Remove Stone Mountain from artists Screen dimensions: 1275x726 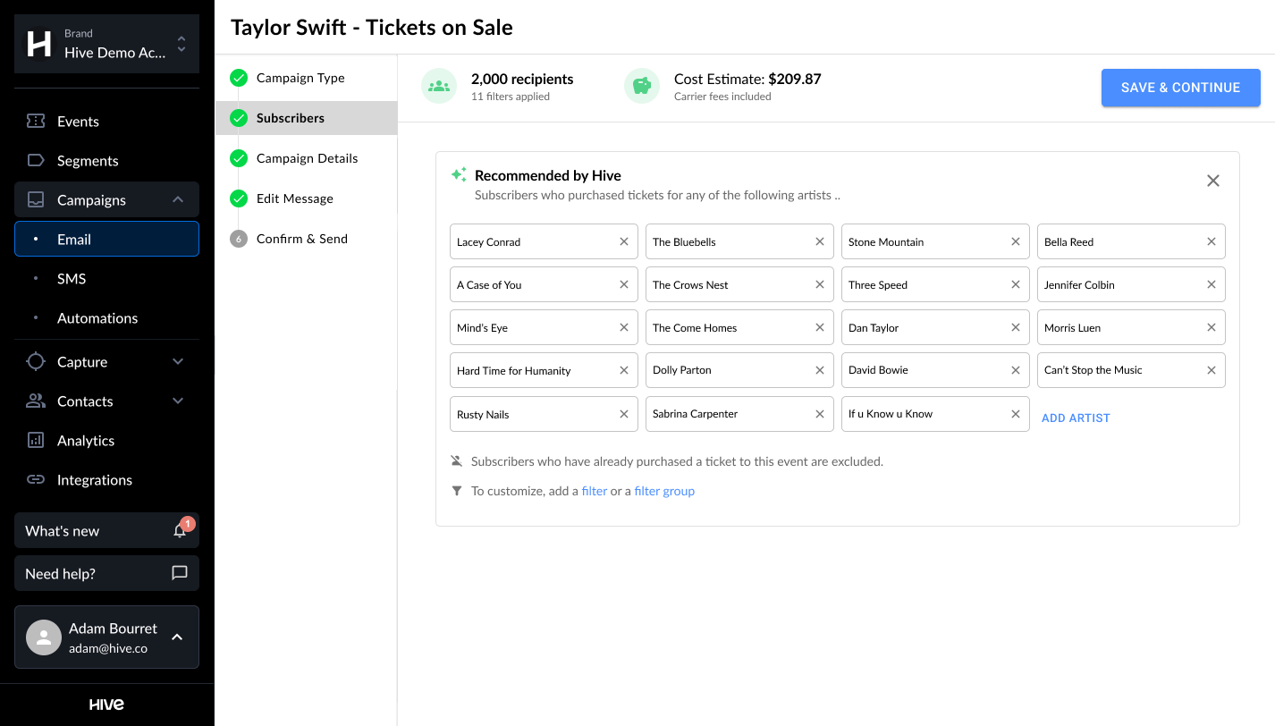[1016, 241]
